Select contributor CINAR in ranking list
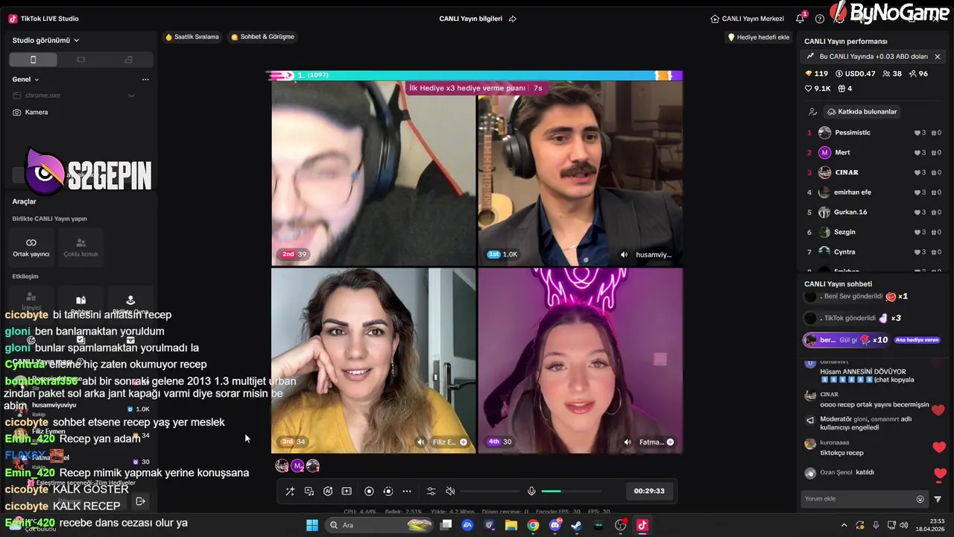This screenshot has width=954, height=537. 874,172
